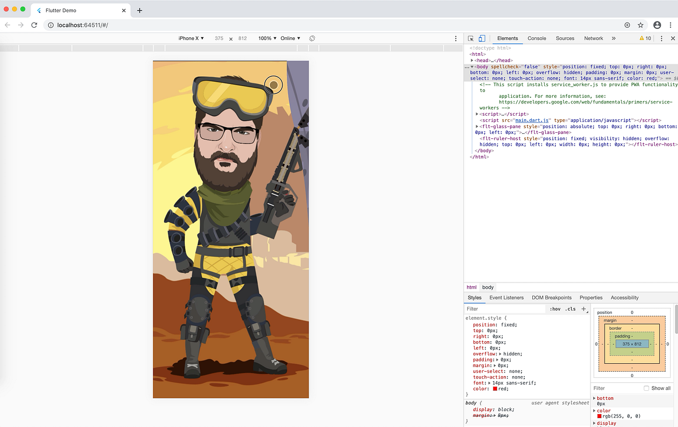This screenshot has width=678, height=427.
Task: Click the computed Filter input
Action: pyautogui.click(x=616, y=388)
